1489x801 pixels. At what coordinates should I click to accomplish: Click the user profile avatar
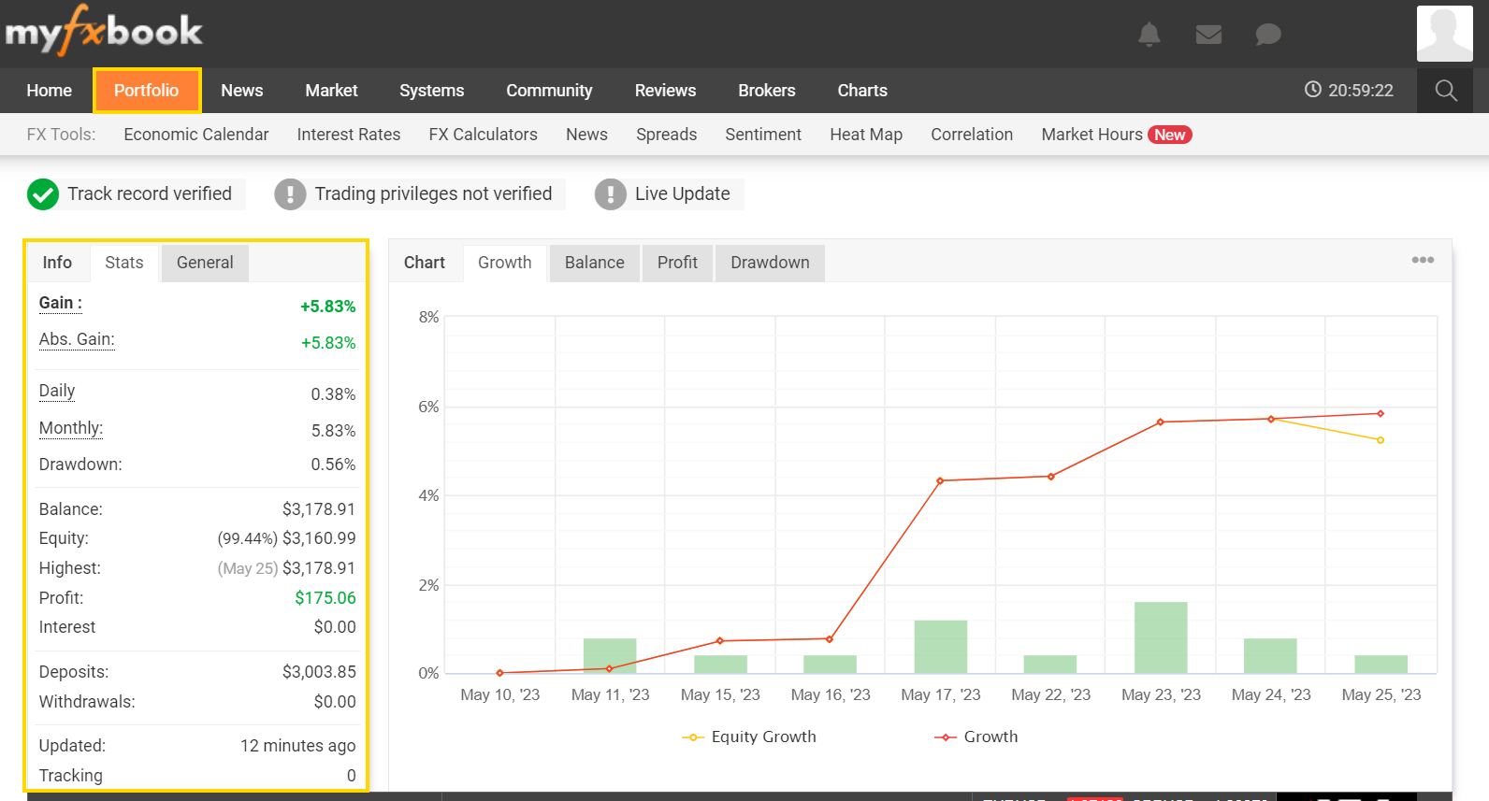(1445, 34)
